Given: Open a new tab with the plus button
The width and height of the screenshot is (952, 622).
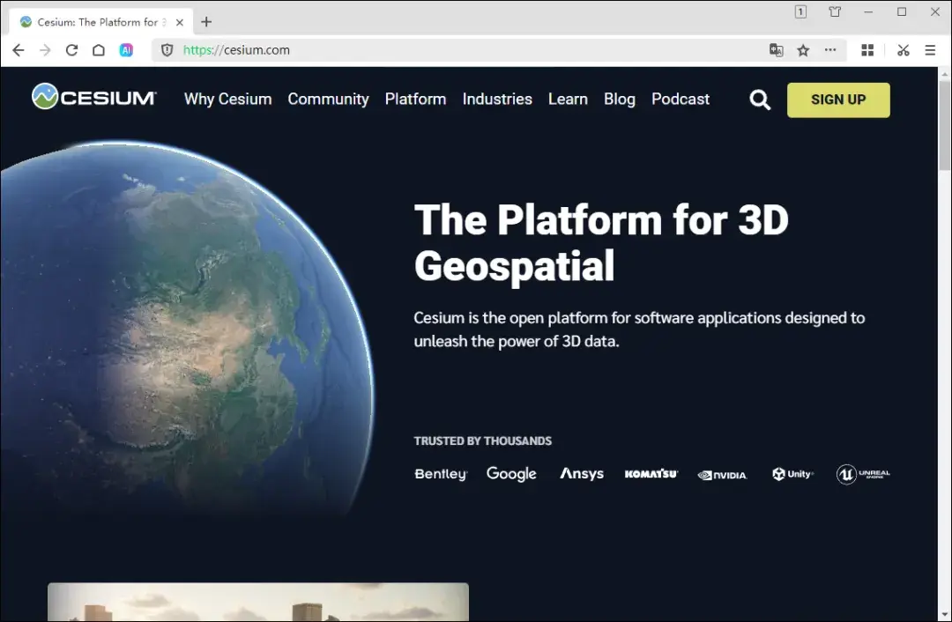Looking at the screenshot, I should (206, 22).
